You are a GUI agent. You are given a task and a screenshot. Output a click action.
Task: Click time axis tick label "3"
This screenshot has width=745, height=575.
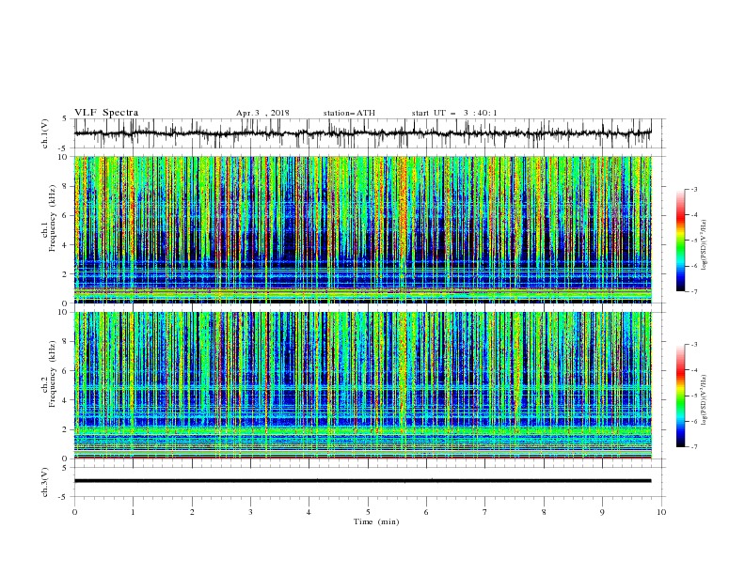[250, 512]
